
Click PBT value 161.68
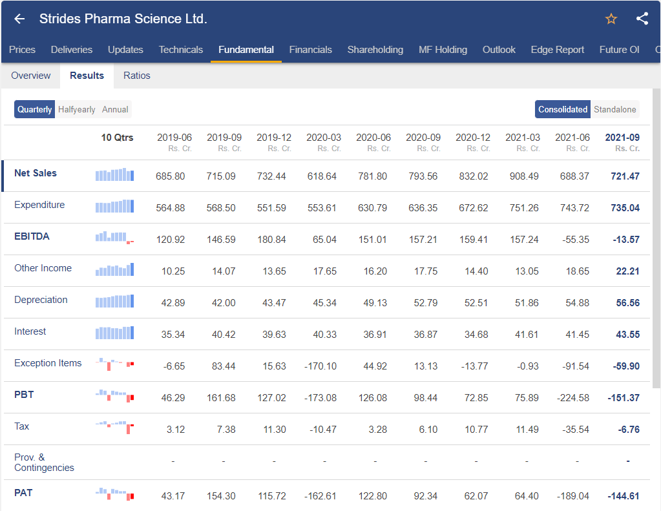pos(221,397)
